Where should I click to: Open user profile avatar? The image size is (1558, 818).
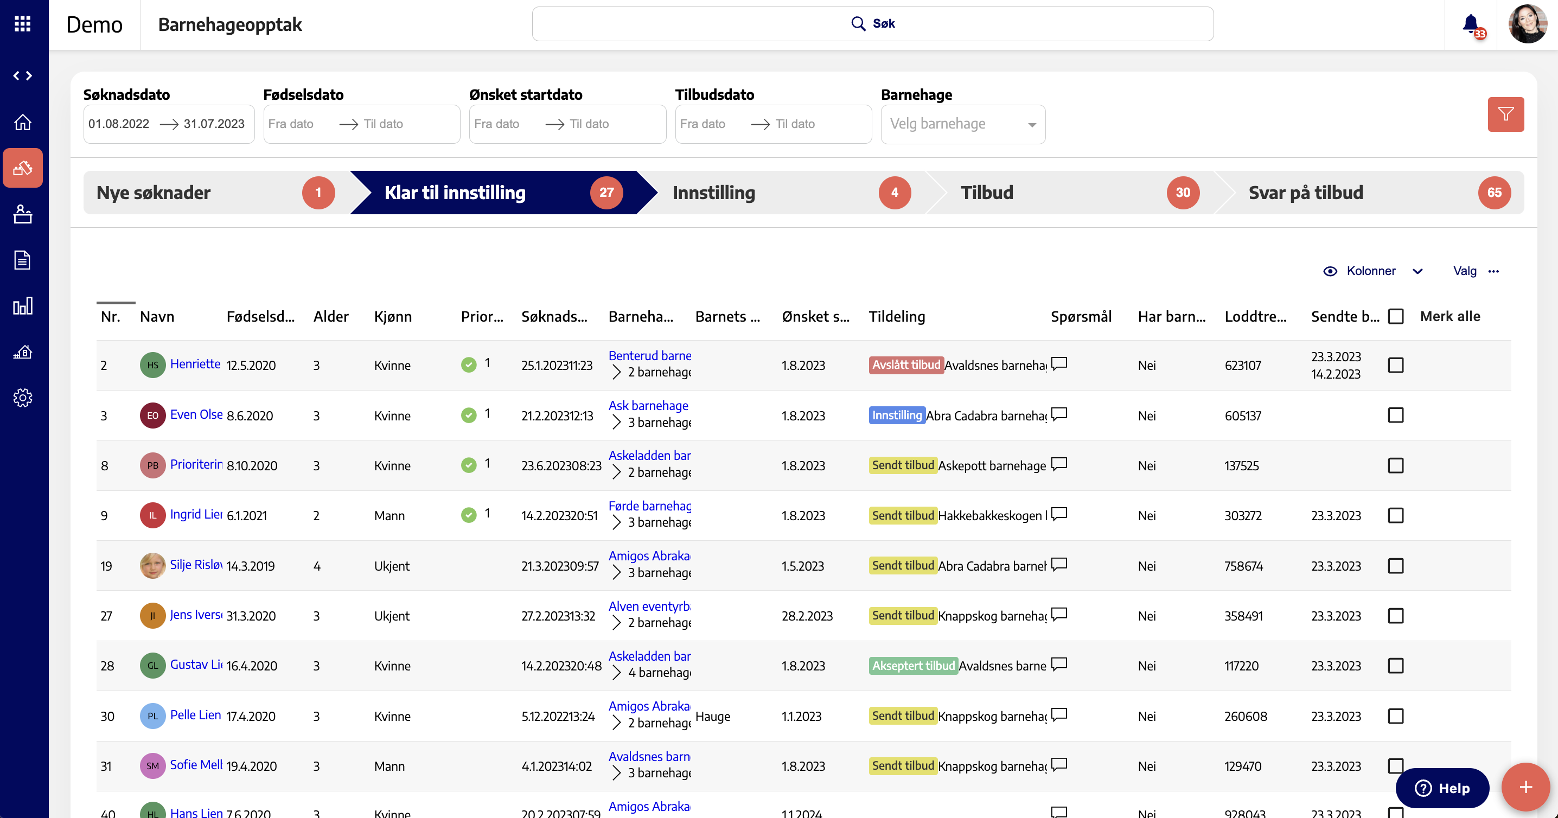coord(1527,24)
